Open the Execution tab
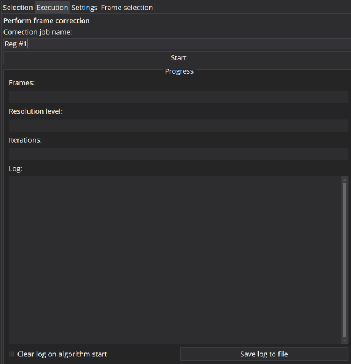The image size is (351, 364). point(52,8)
